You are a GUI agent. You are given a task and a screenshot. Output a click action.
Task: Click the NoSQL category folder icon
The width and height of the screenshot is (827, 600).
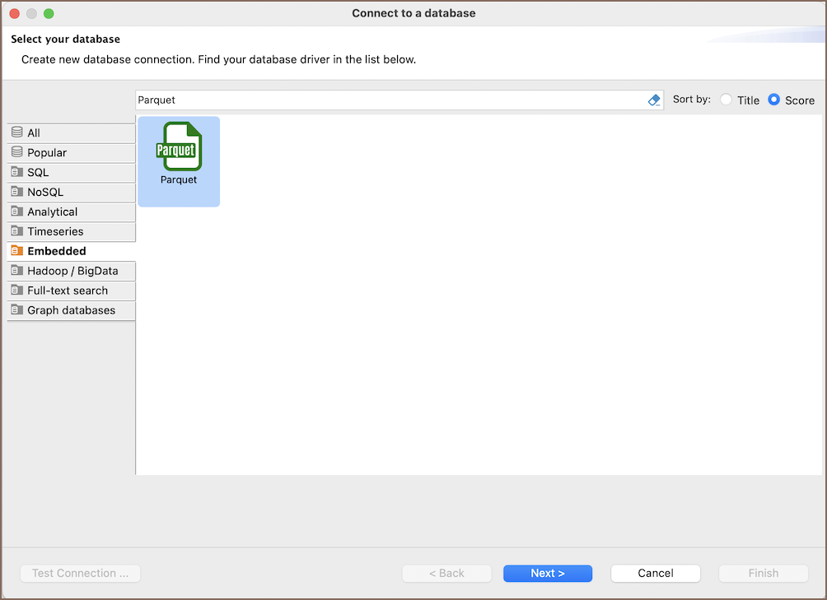17,192
